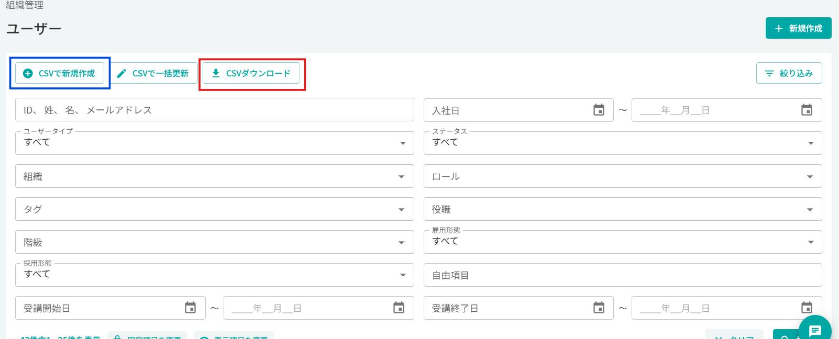
Task: Open the 雇用形態 dropdown
Action: [810, 242]
